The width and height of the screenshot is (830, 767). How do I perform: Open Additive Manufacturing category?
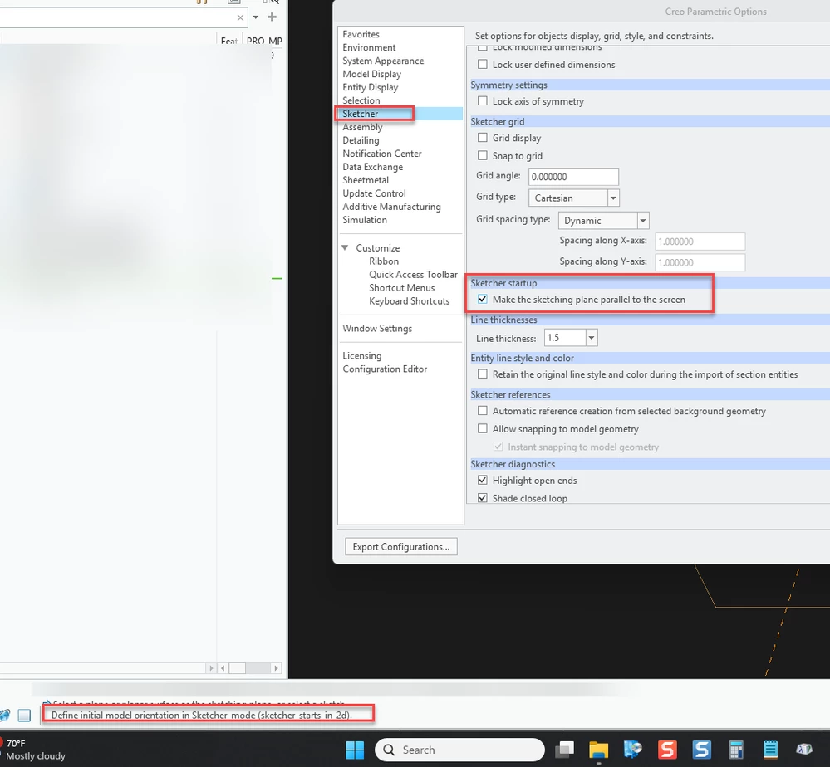click(x=391, y=207)
